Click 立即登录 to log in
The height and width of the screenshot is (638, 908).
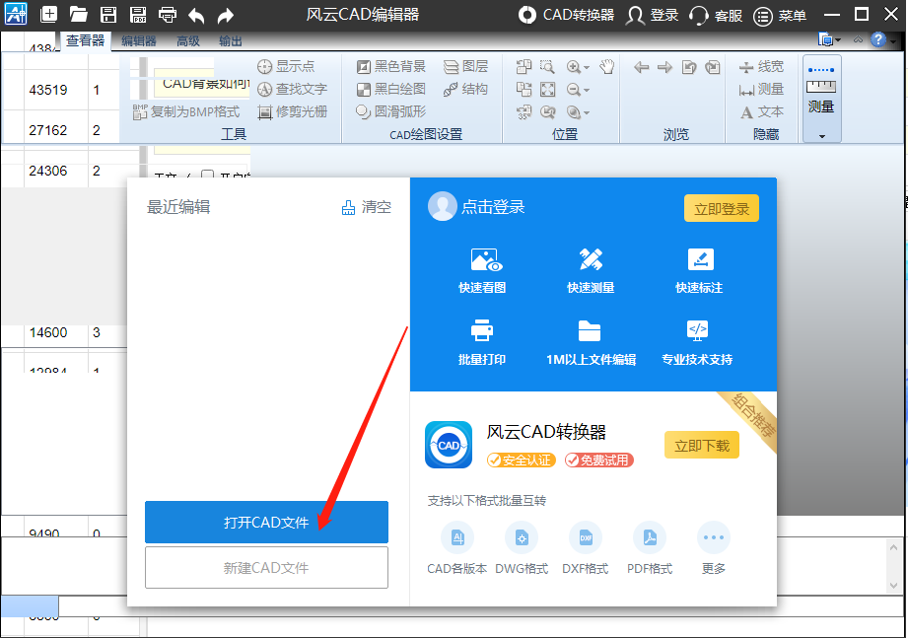[x=721, y=208]
